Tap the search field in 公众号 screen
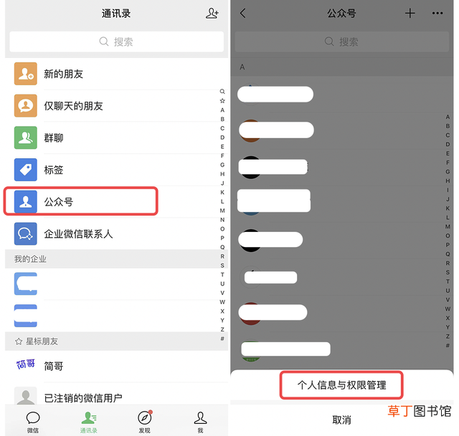 pos(342,42)
